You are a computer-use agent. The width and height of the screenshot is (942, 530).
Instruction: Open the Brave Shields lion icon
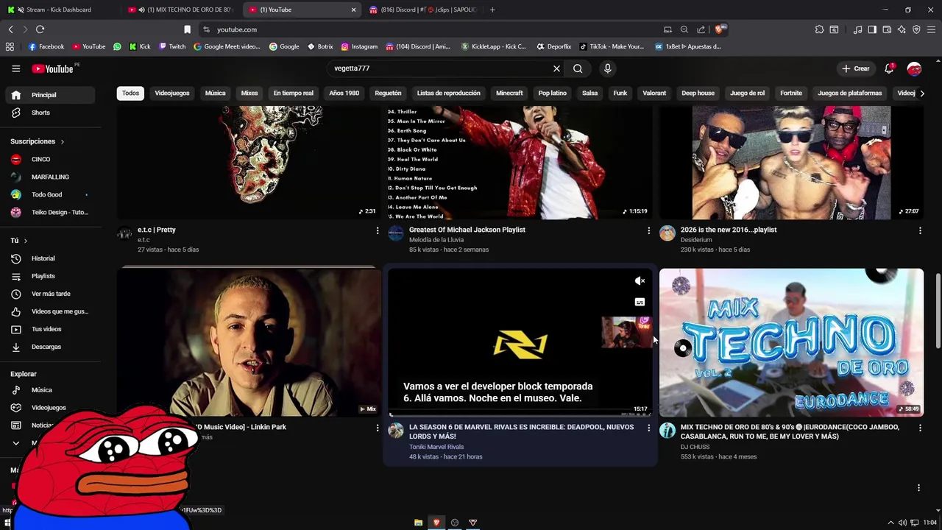[720, 29]
